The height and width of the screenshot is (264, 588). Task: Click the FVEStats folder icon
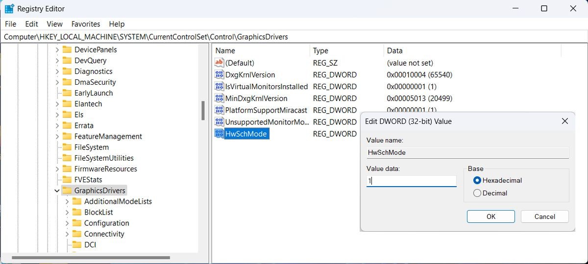[67, 179]
